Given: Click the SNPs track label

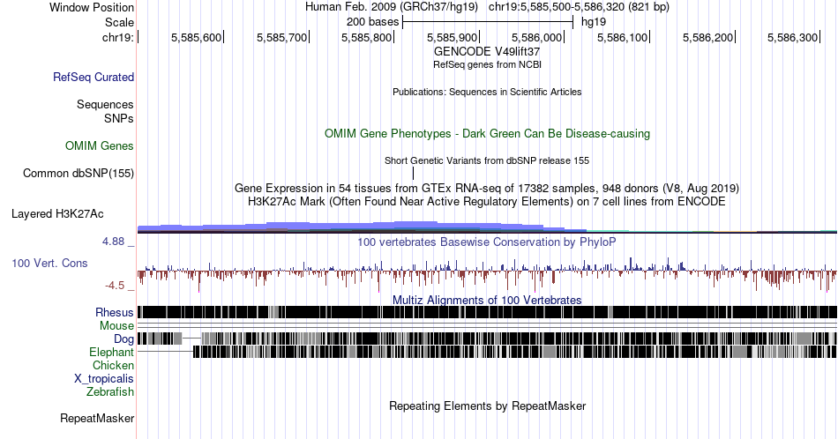Looking at the screenshot, I should [119, 118].
